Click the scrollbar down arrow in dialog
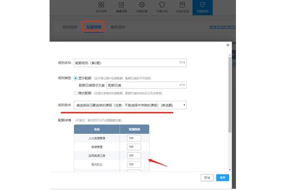Image resolution: width=286 pixels, height=190 pixels. [x=230, y=170]
